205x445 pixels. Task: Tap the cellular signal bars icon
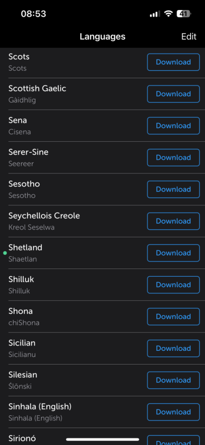[155, 14]
